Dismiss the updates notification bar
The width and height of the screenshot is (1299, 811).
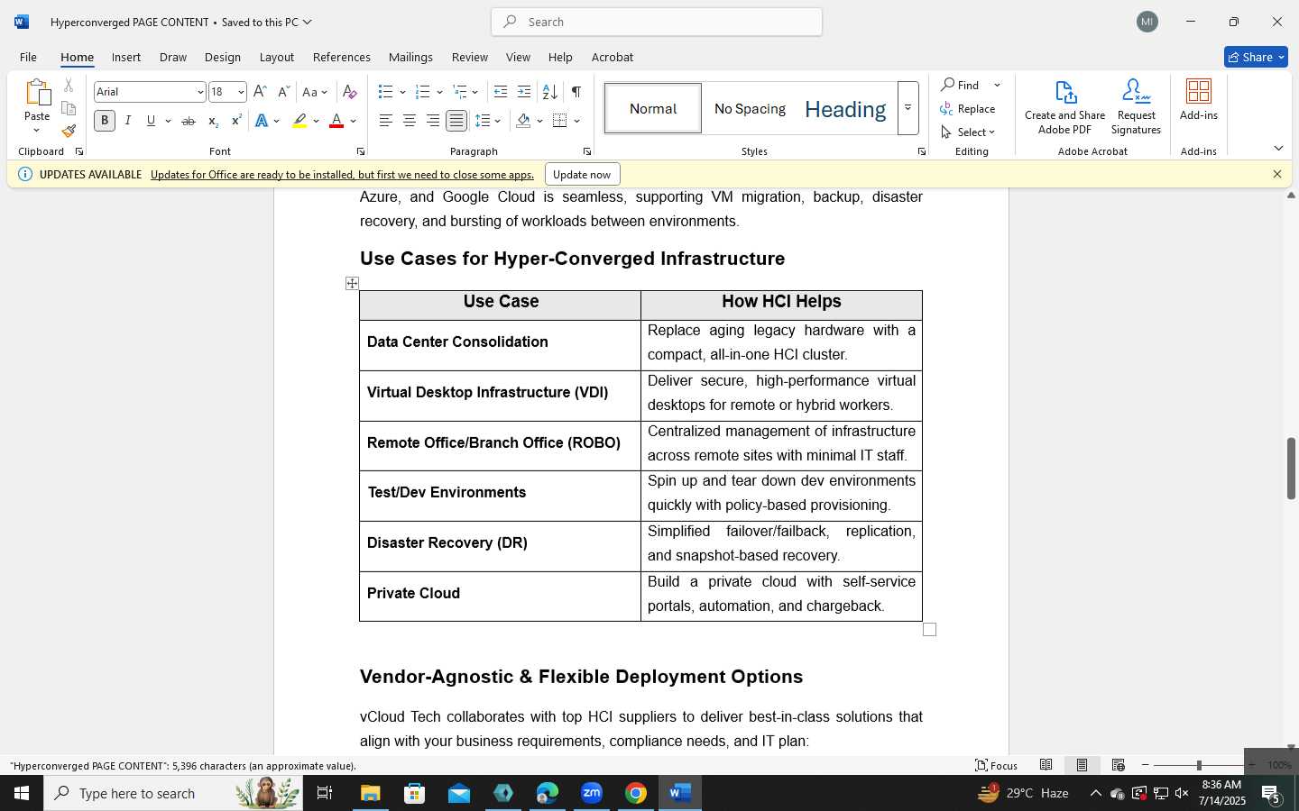(1277, 174)
